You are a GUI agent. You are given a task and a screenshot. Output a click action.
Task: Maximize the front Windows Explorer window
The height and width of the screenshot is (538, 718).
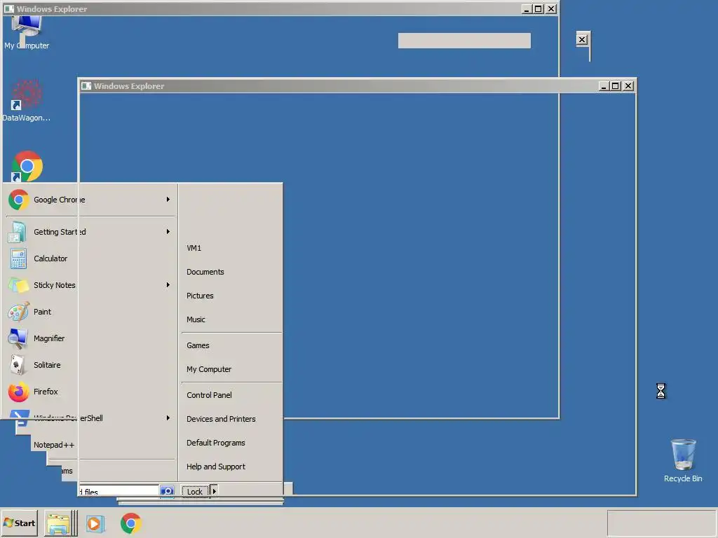(616, 86)
